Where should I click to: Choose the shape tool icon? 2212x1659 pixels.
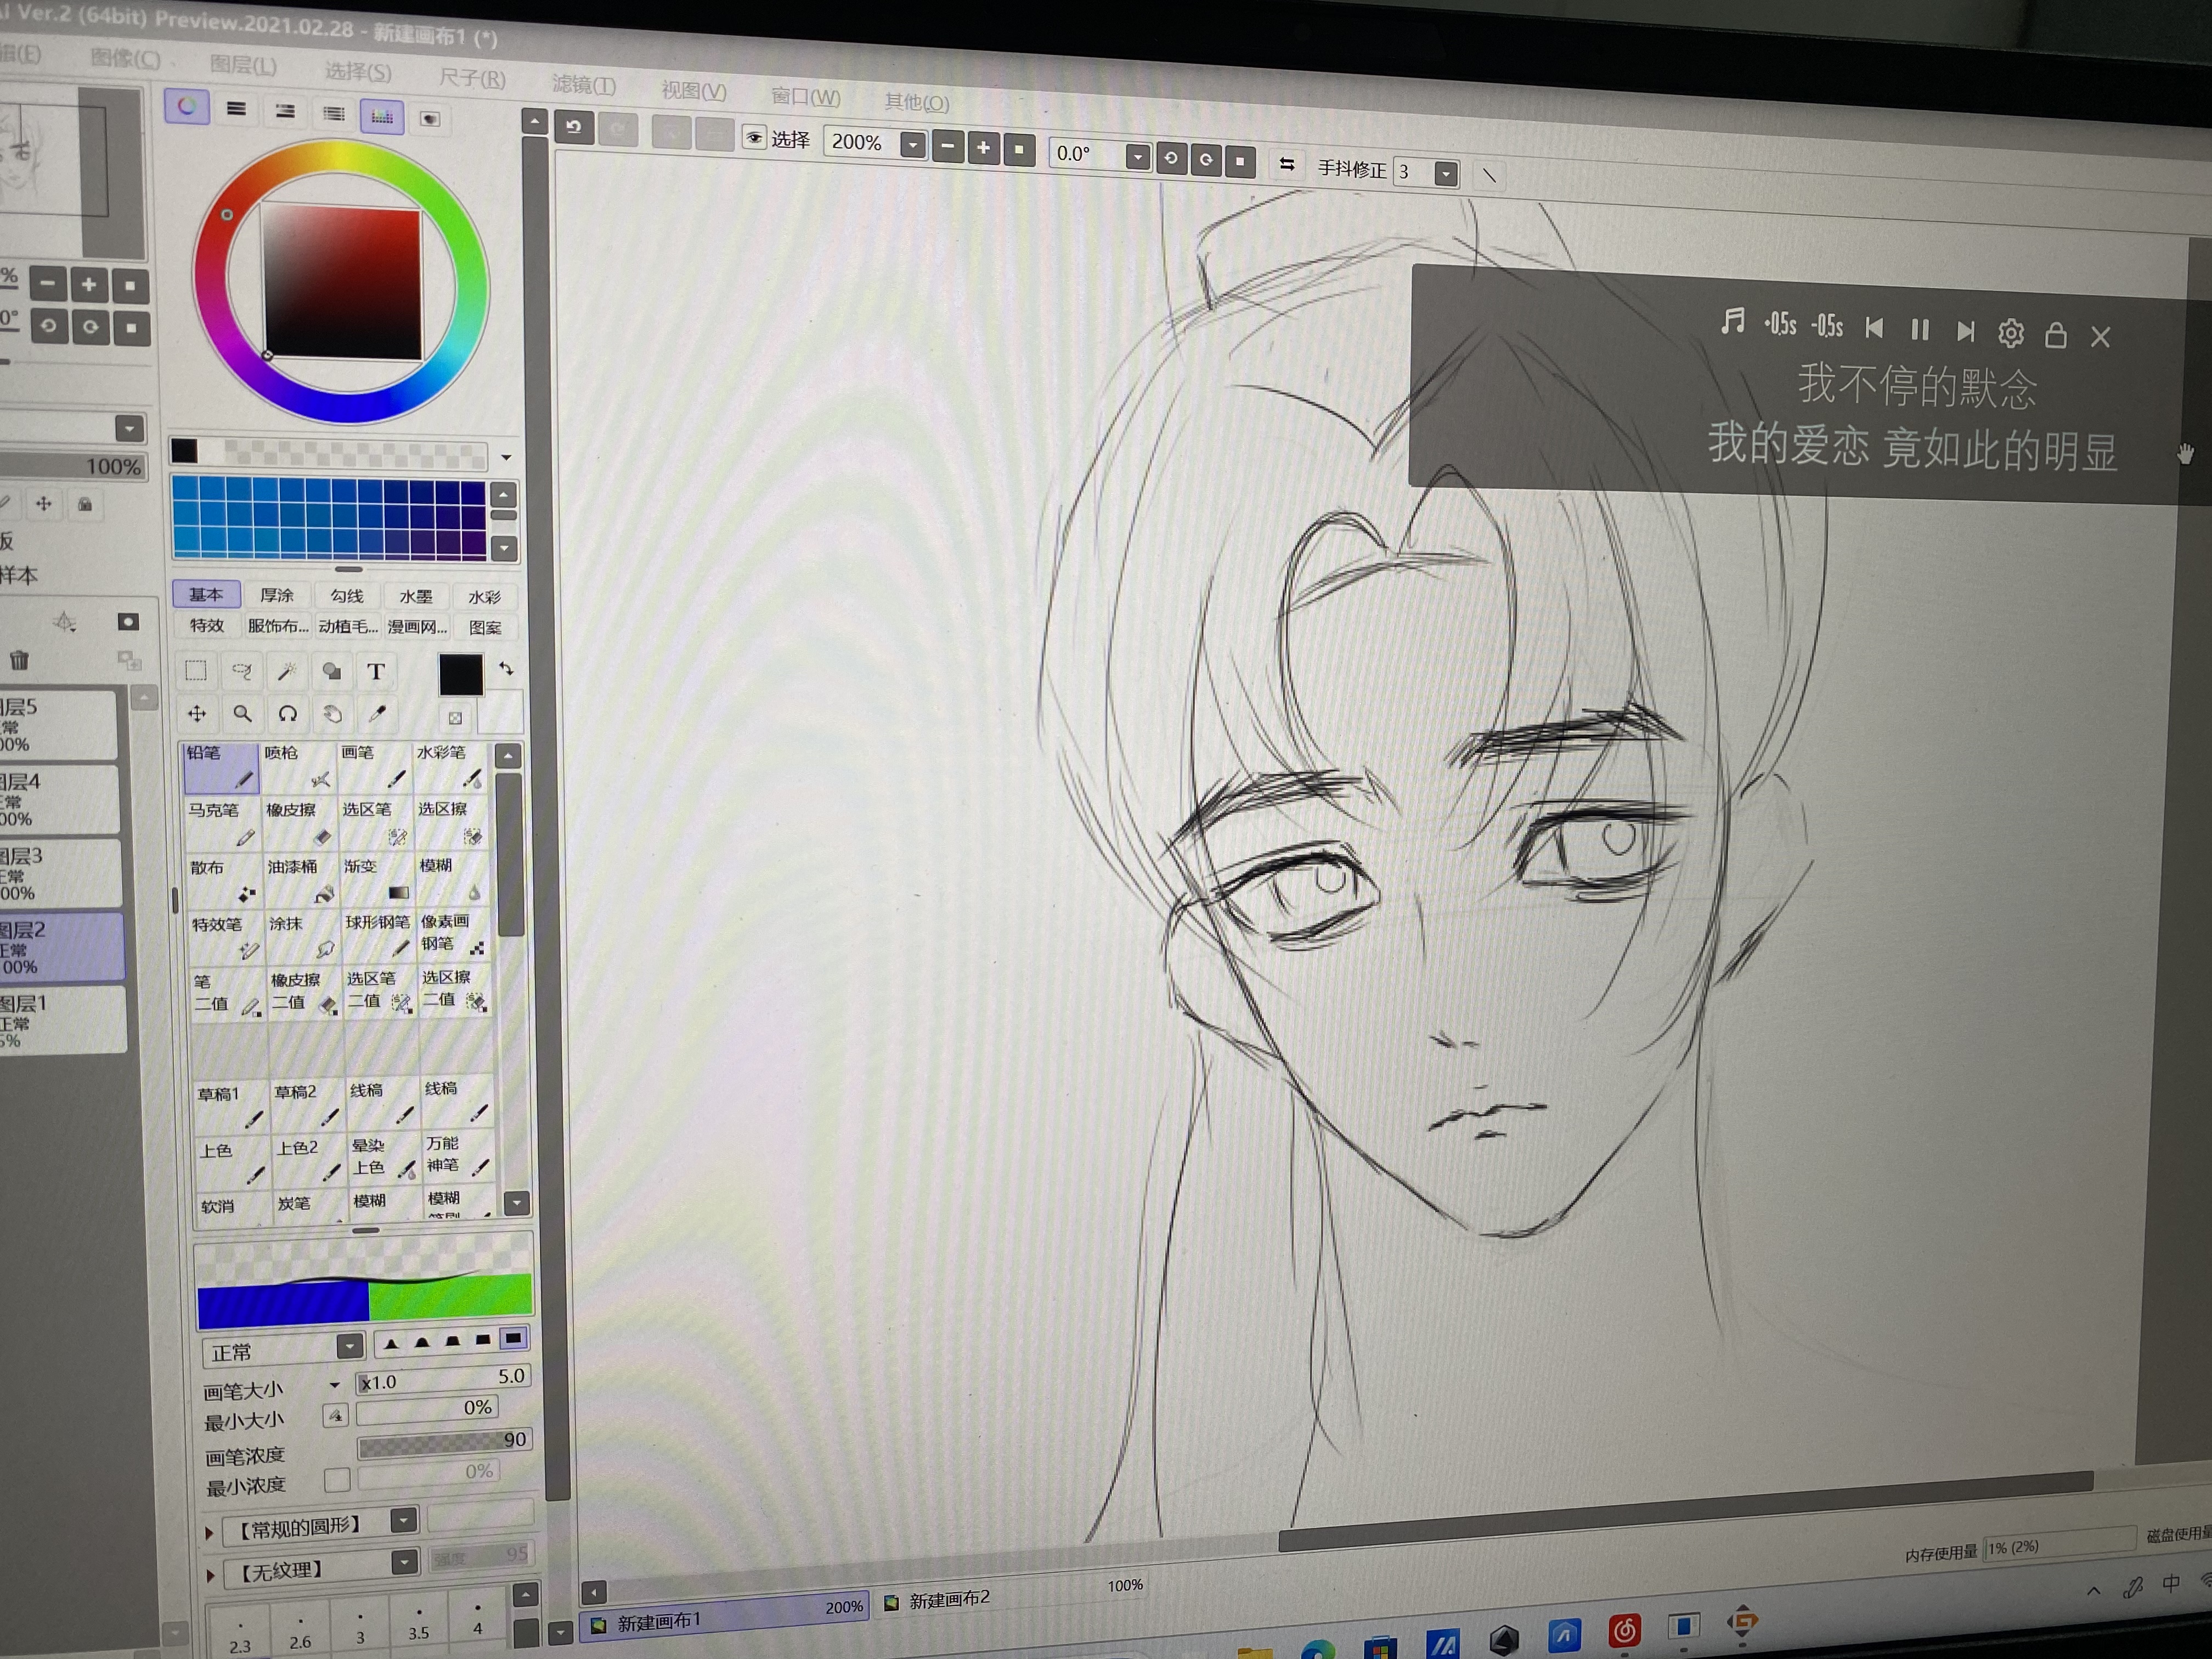(331, 671)
